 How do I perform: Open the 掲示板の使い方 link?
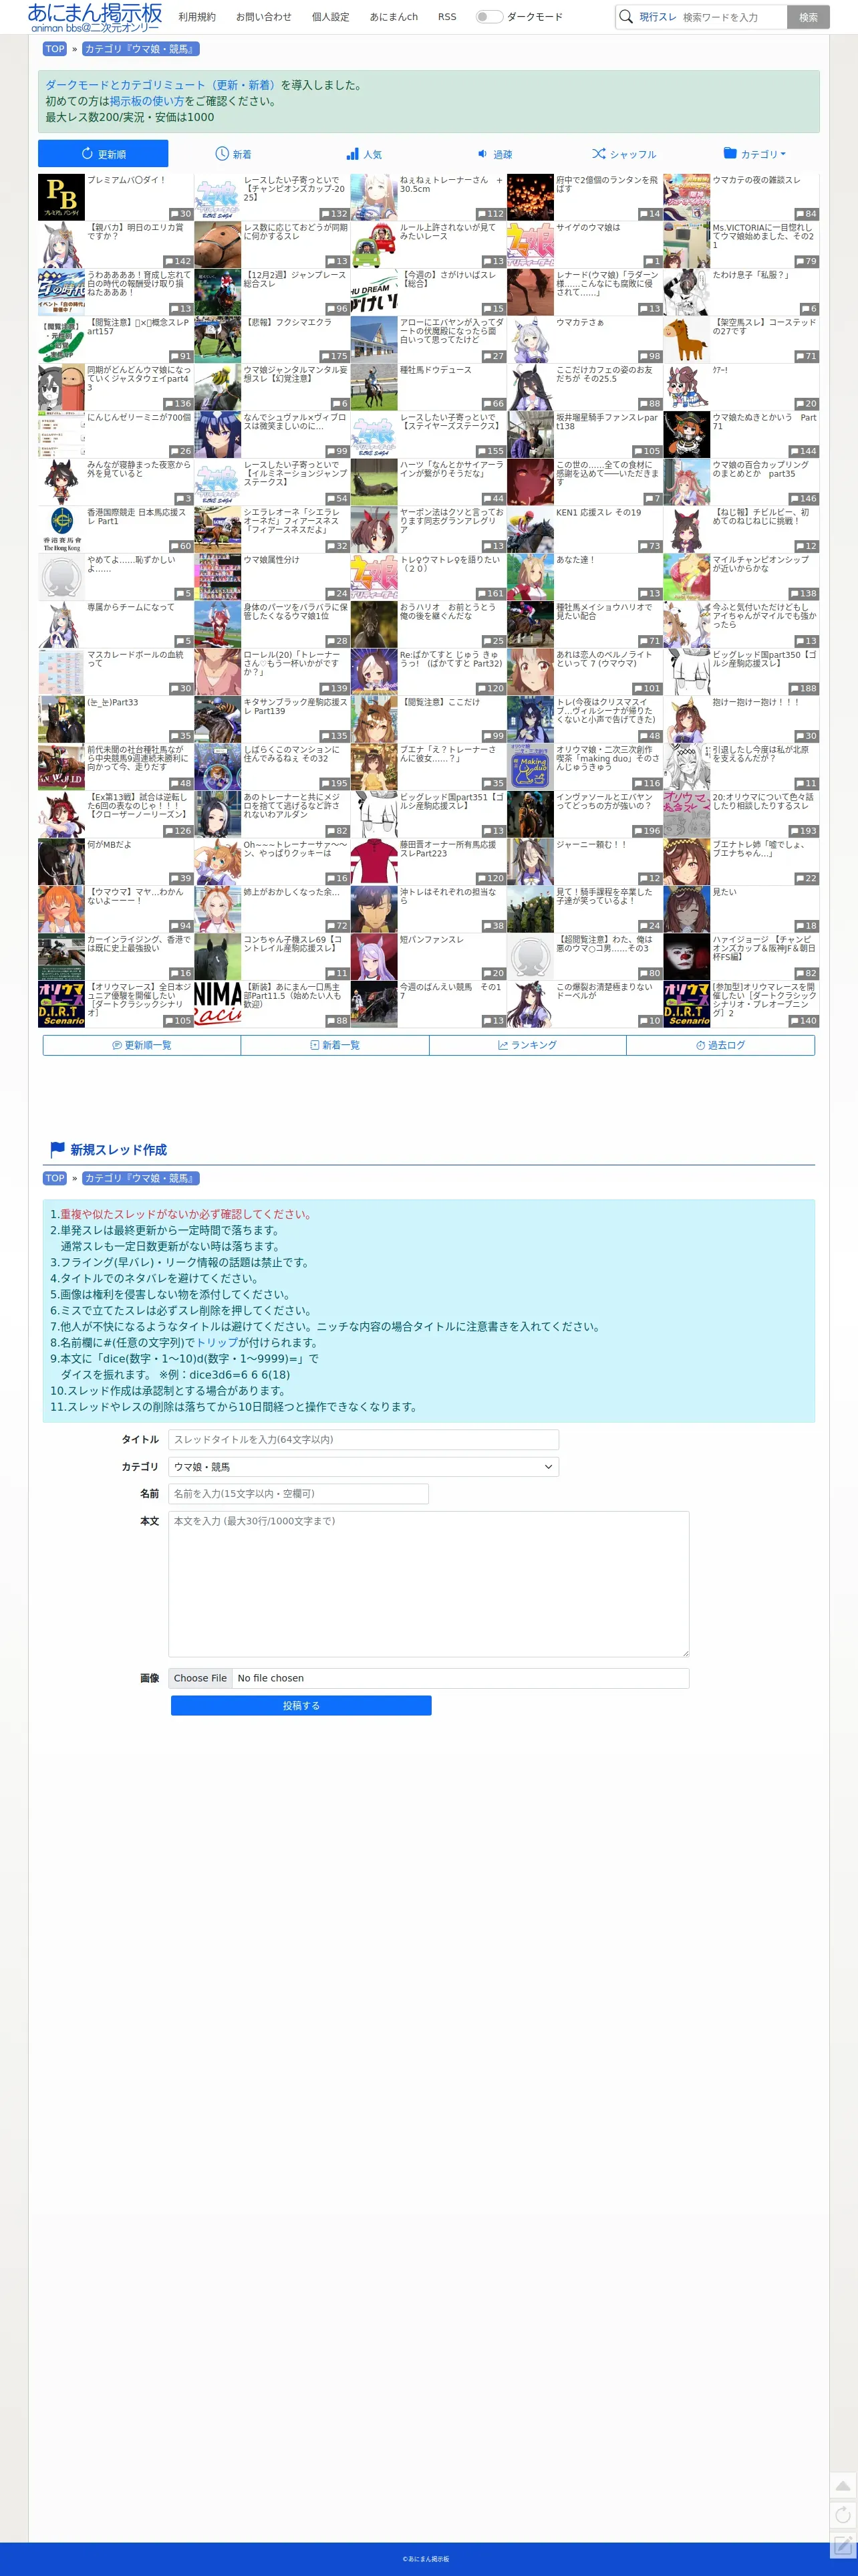pos(147,101)
